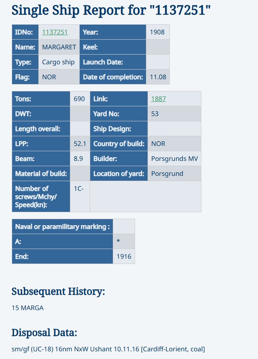The image size is (258, 359).
Task: Click the Cargo ship type cell
Action: (x=59, y=62)
